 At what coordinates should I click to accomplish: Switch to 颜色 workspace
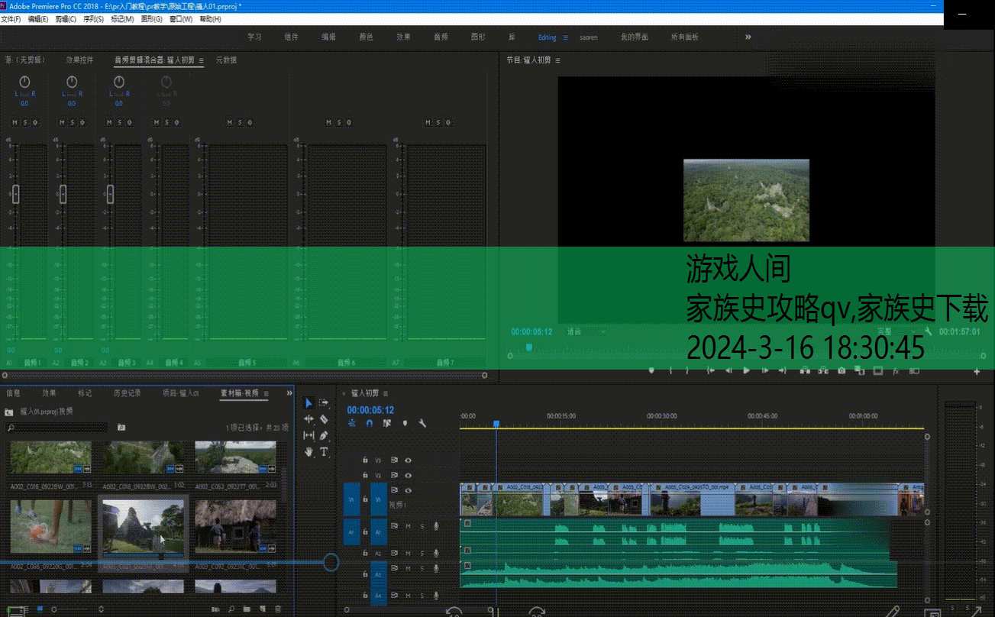(x=366, y=37)
